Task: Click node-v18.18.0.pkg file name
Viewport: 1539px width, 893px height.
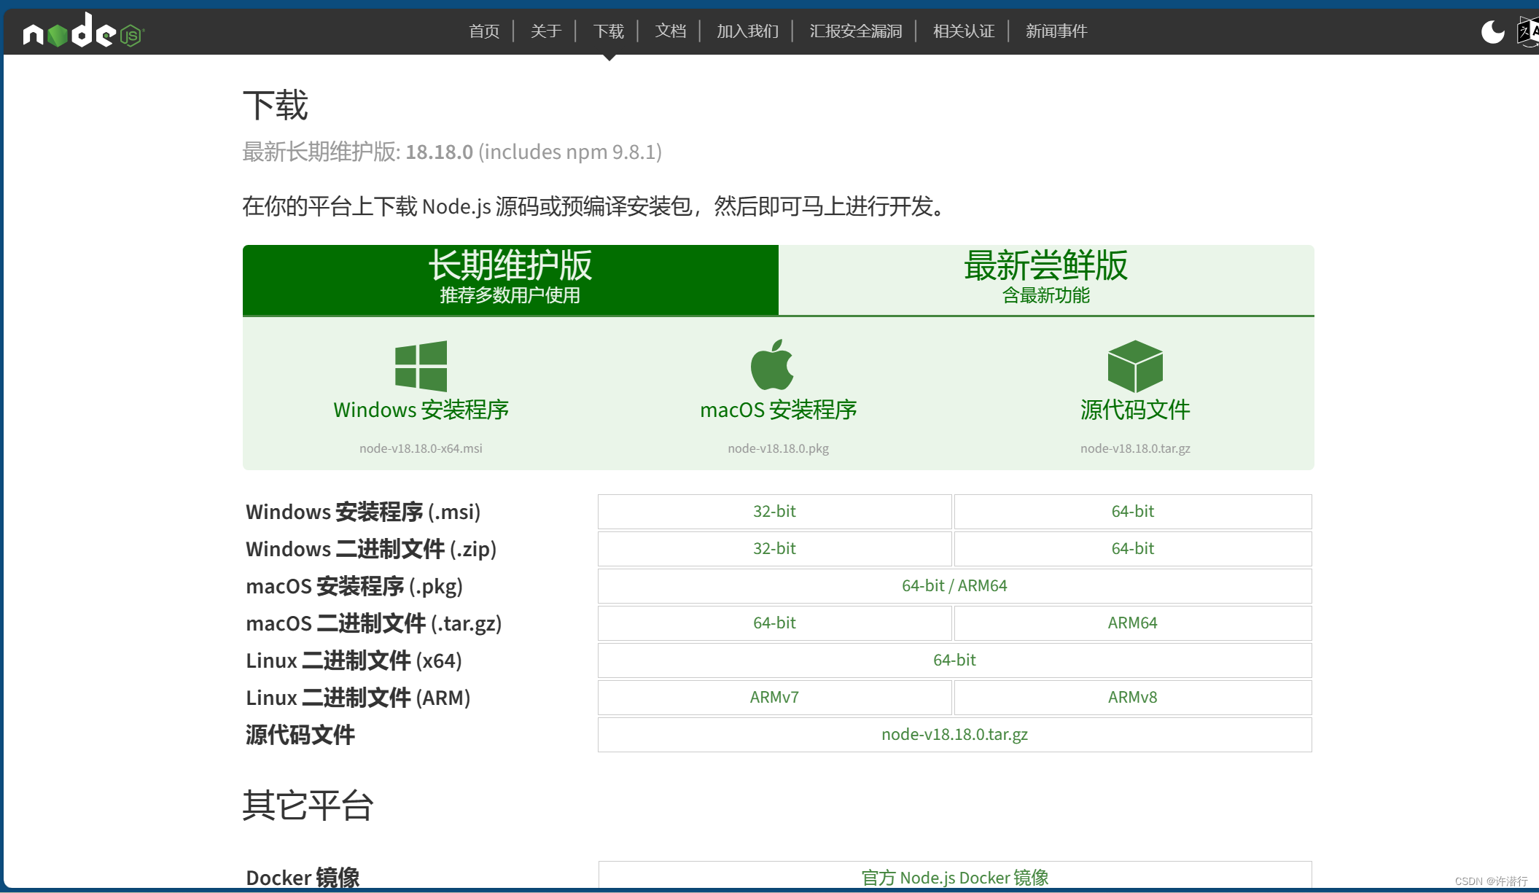Action: [778, 448]
